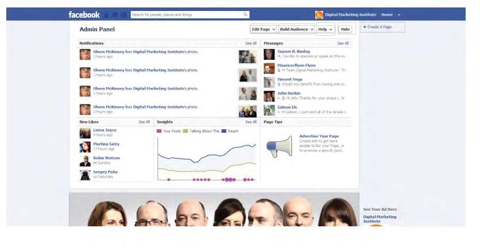Click See Your Ad Here link
480x247 pixels.
[380, 209]
